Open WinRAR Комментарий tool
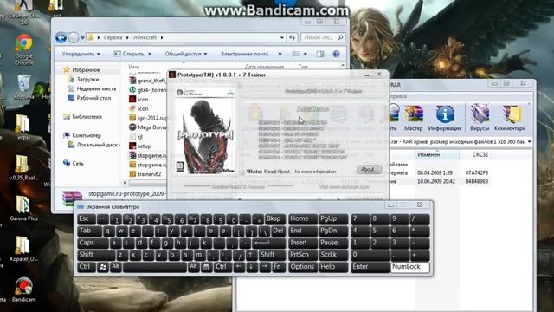Image resolution: width=554 pixels, height=312 pixels. tap(510, 118)
